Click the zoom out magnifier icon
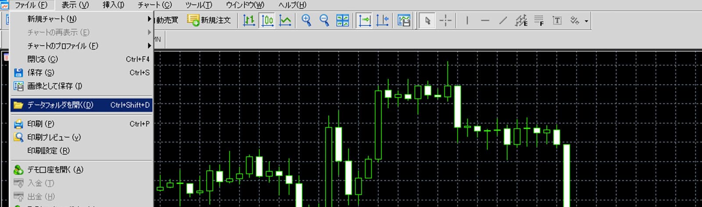The width and height of the screenshot is (702, 207). pos(324,21)
